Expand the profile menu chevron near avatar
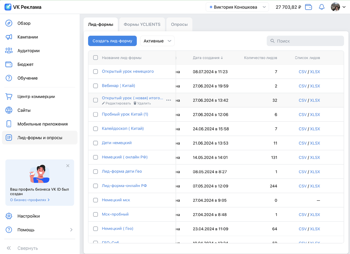The width and height of the screenshot is (350, 254). 344,7
